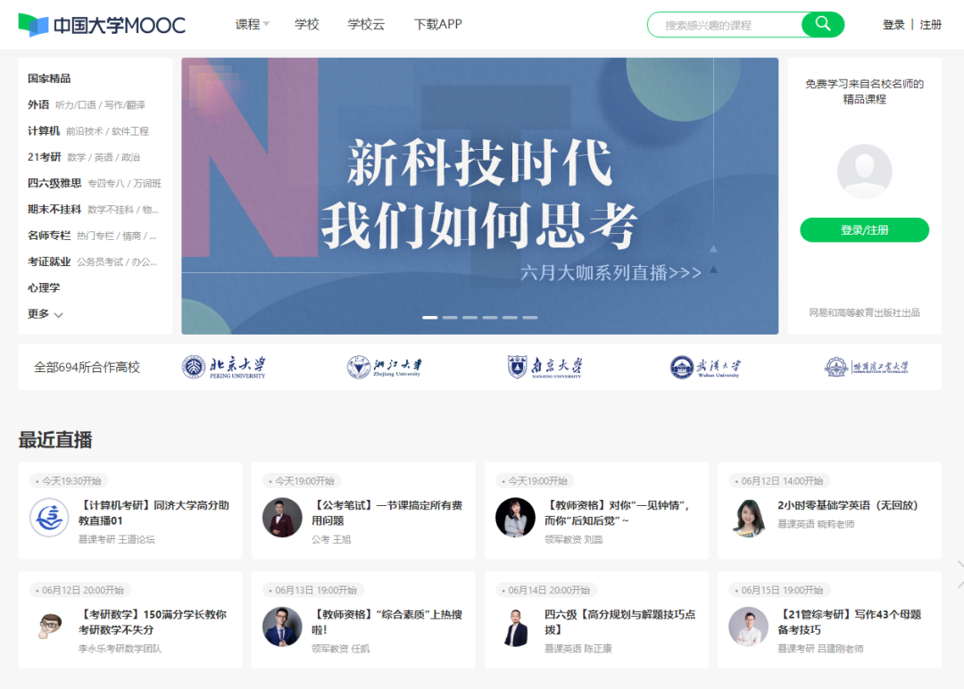
Task: Click the 综合素质 instructor avatar
Action: (282, 627)
